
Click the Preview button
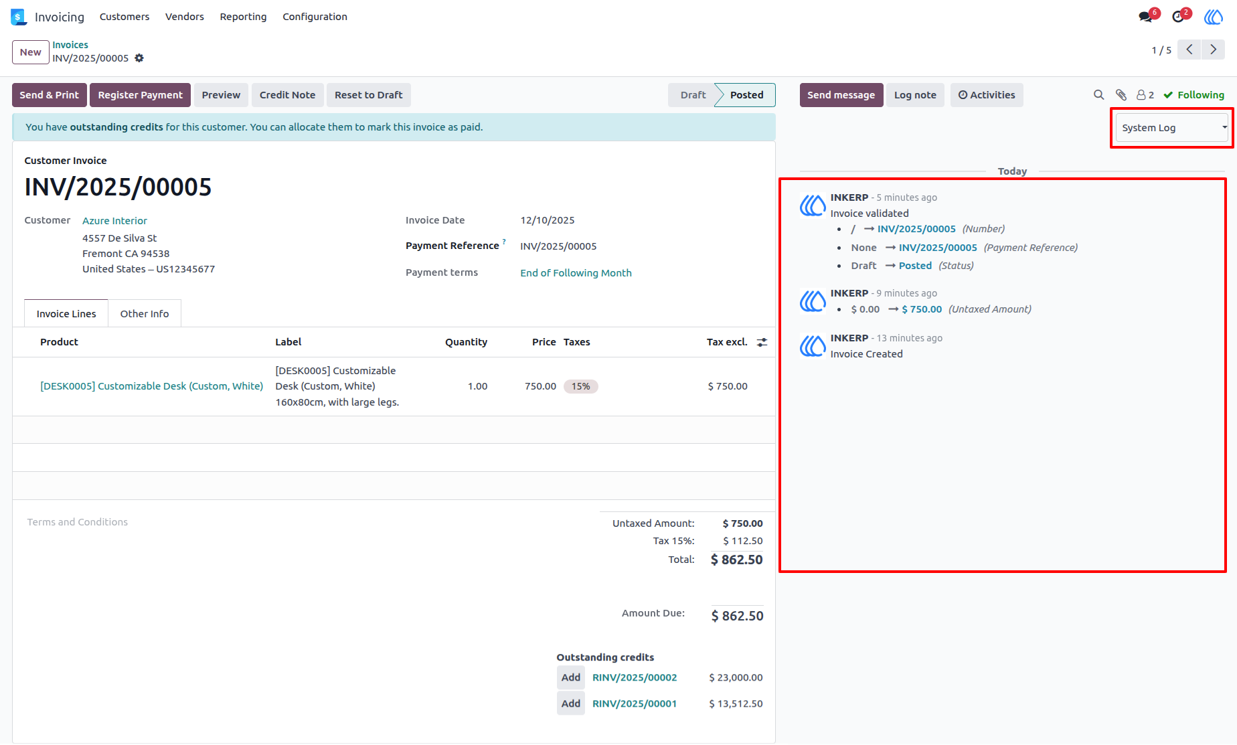click(221, 95)
